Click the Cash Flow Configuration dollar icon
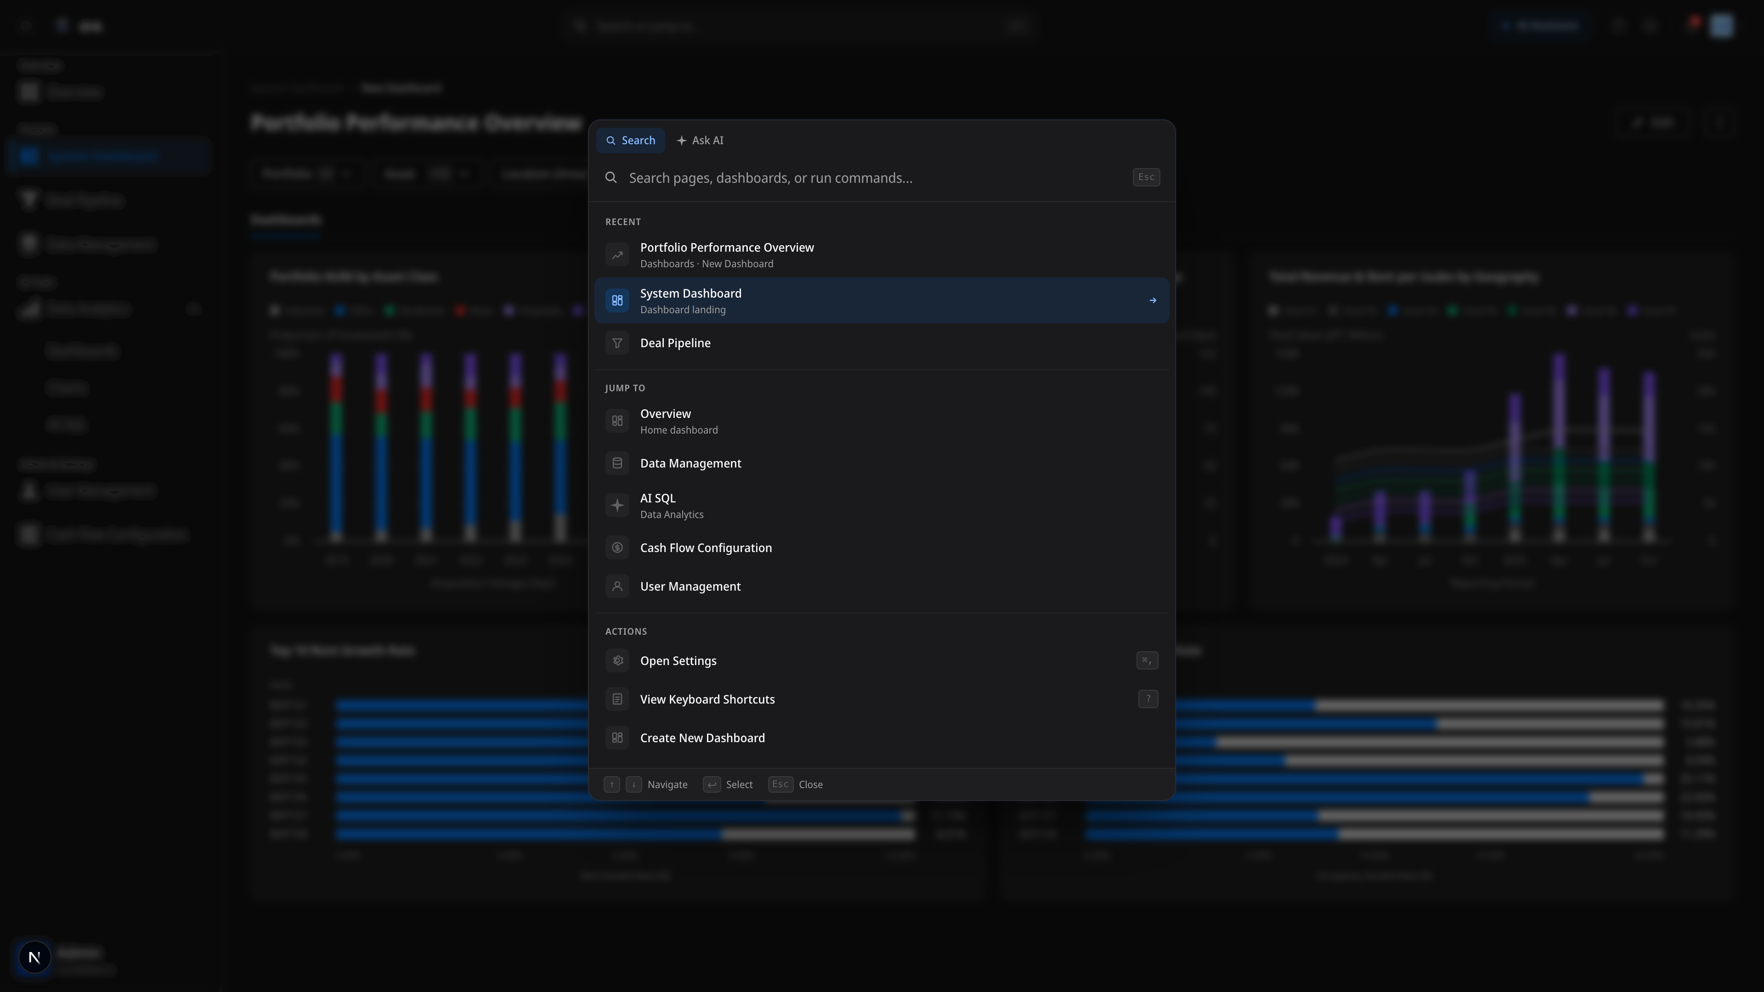 click(x=617, y=548)
